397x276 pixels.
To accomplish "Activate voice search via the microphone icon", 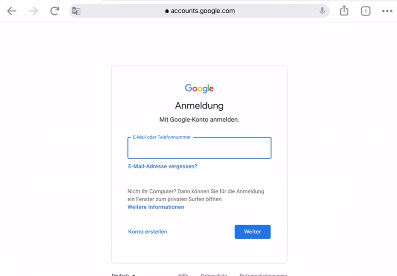I will tap(322, 11).
